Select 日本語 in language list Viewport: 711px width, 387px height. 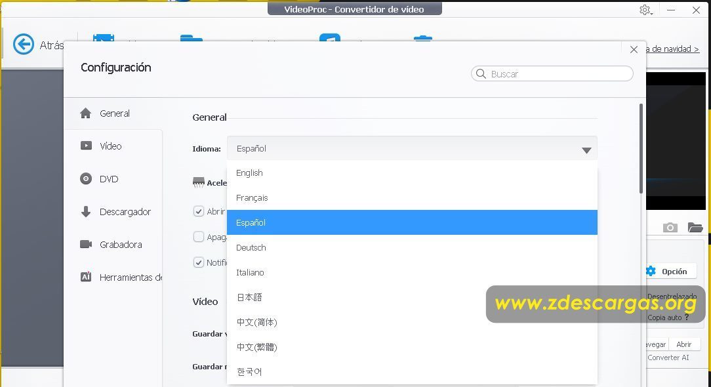point(412,297)
